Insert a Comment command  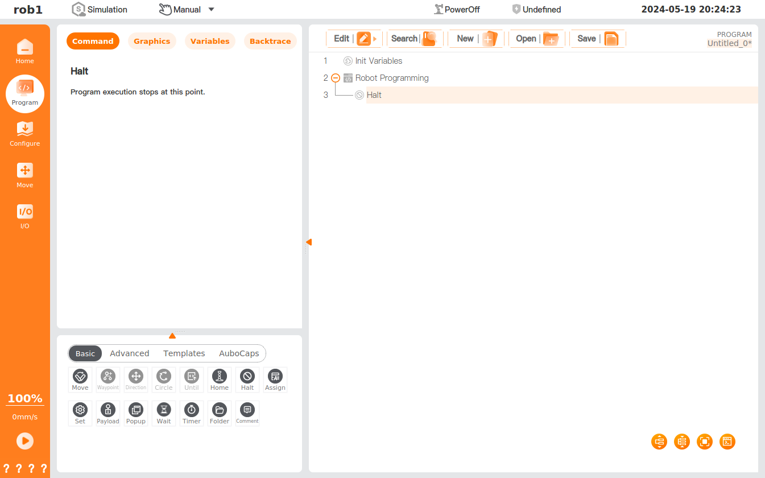coord(247,413)
